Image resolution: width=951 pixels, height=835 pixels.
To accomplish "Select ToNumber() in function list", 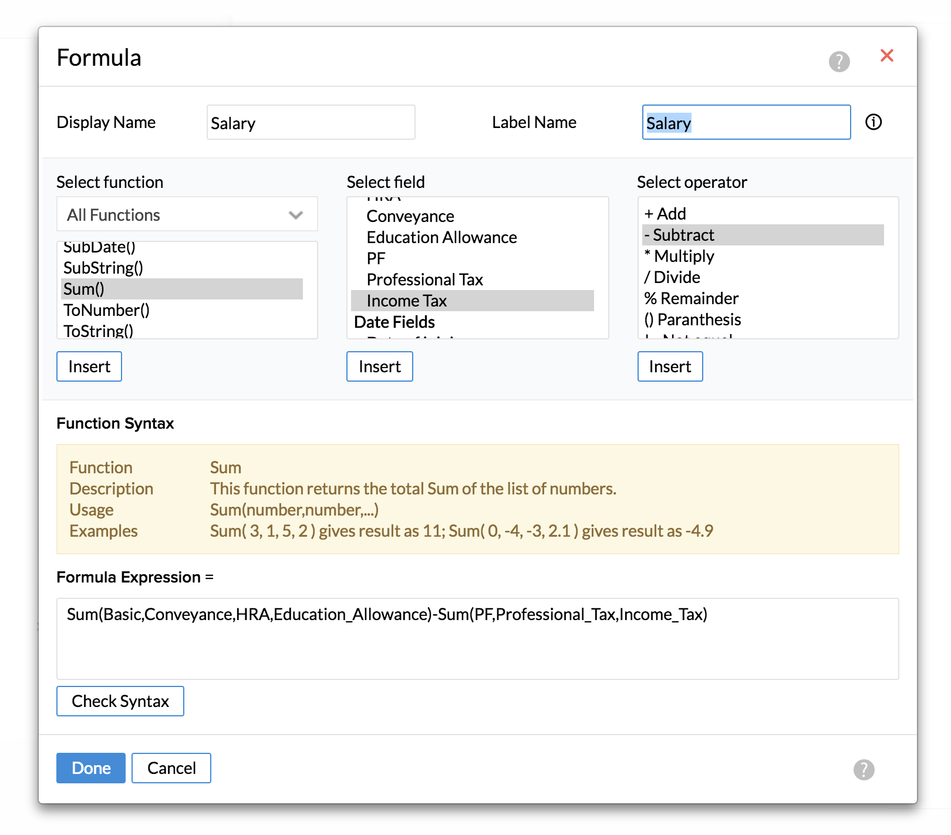I will 106,310.
